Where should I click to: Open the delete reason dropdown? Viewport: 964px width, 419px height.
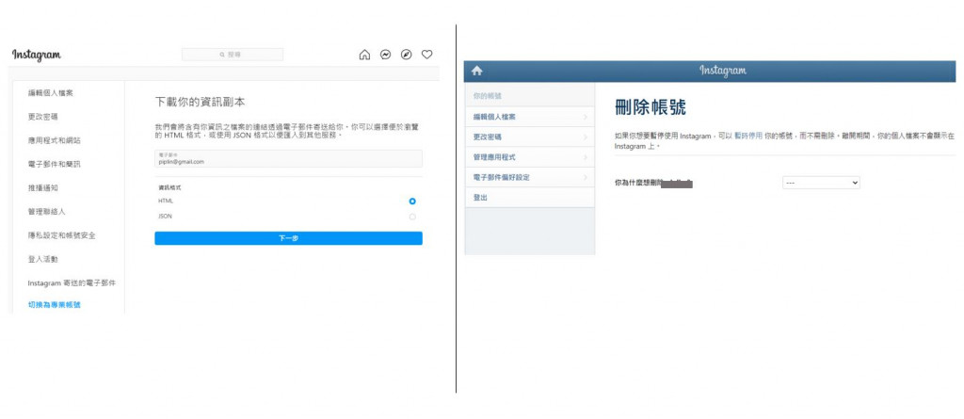point(821,183)
